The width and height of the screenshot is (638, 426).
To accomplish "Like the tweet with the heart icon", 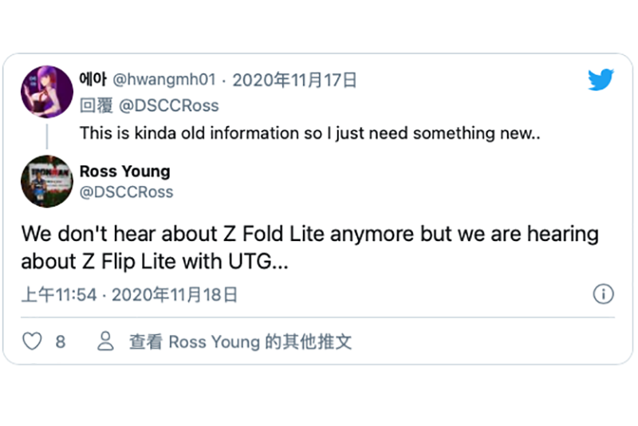I will [x=32, y=342].
